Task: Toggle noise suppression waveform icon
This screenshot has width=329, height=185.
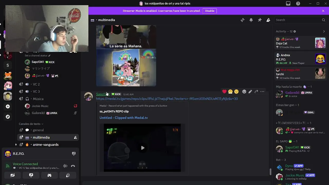Action: (65, 166)
